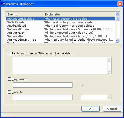Click the Events Manager title bar icon
This screenshot has width=124, height=118.
(4, 4)
